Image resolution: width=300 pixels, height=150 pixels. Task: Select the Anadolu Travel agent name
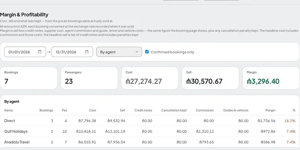pyautogui.click(x=17, y=142)
